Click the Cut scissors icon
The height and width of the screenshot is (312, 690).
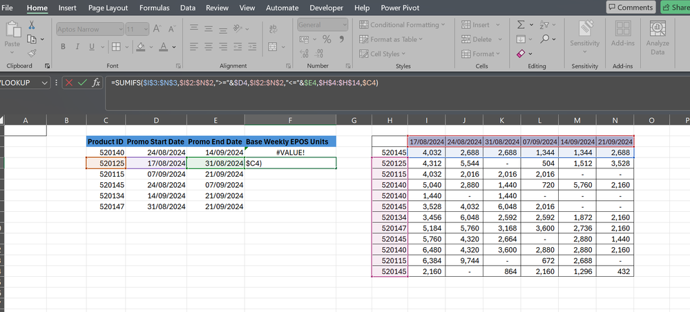(x=32, y=25)
